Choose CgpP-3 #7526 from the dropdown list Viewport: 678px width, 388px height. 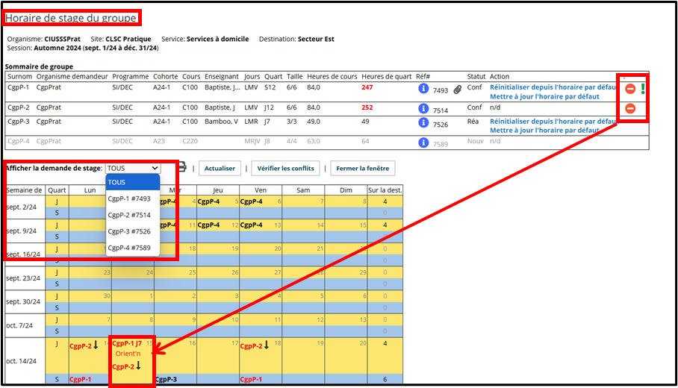(x=133, y=231)
